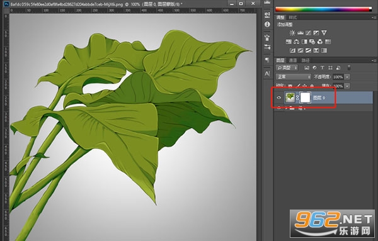Maximize the document window
This screenshot has width=378, height=241.
[x=241, y=3]
